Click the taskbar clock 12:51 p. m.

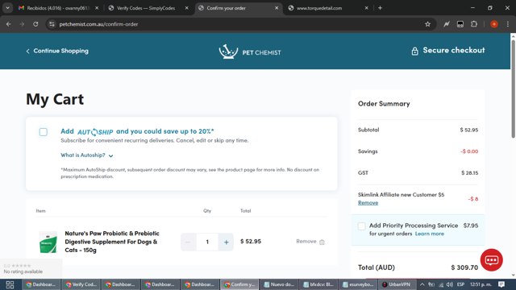pos(481,284)
